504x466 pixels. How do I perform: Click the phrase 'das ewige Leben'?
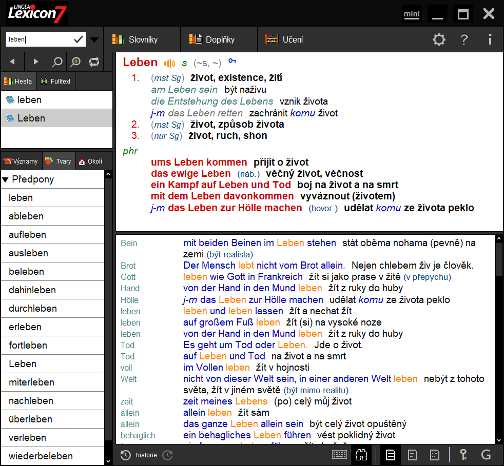coord(191,173)
